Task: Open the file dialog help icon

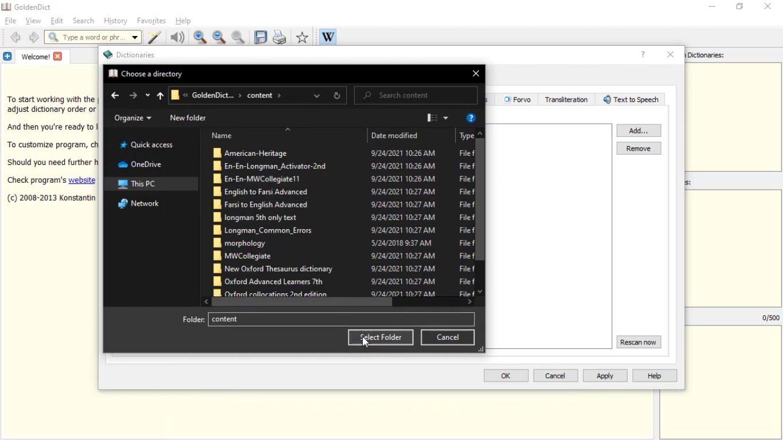Action: pyautogui.click(x=471, y=118)
